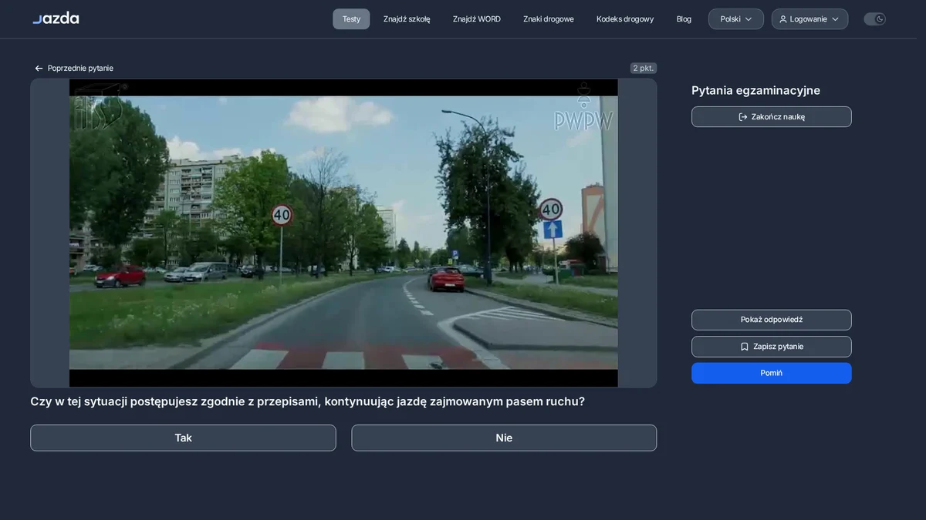Click the user icon in Logowanie
926x520 pixels.
(x=783, y=19)
